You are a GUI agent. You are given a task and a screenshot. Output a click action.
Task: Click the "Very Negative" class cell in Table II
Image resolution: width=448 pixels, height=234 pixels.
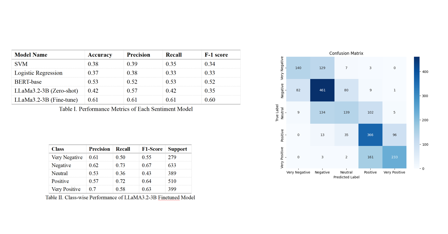tap(67, 157)
